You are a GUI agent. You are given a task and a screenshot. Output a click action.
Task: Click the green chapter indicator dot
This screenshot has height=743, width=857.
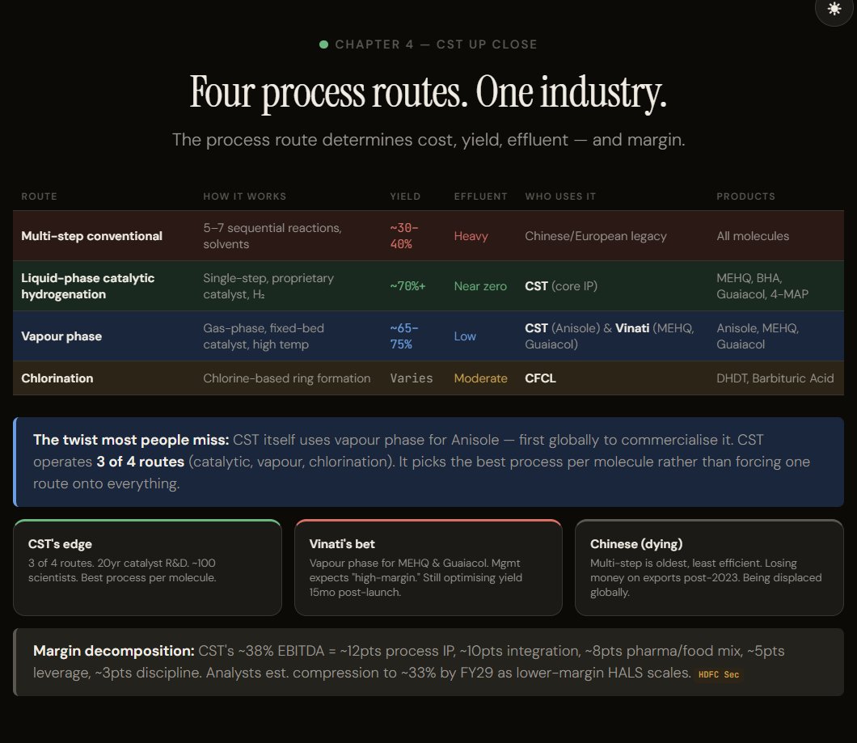(323, 44)
